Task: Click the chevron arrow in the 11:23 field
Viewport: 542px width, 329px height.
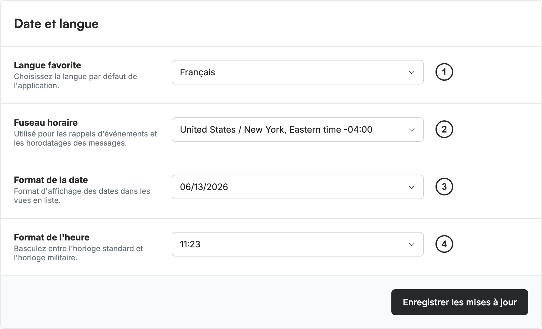Action: (411, 245)
